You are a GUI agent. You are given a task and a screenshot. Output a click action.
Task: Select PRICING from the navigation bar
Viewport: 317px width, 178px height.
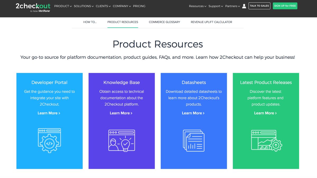139,6
